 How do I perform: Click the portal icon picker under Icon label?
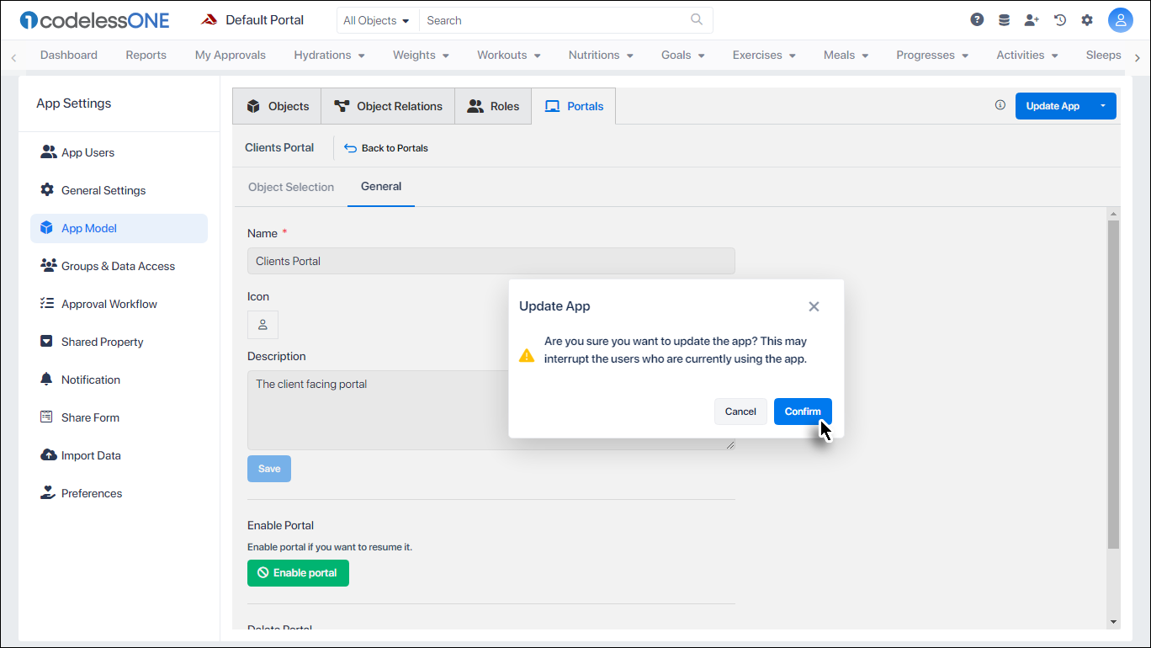(263, 324)
